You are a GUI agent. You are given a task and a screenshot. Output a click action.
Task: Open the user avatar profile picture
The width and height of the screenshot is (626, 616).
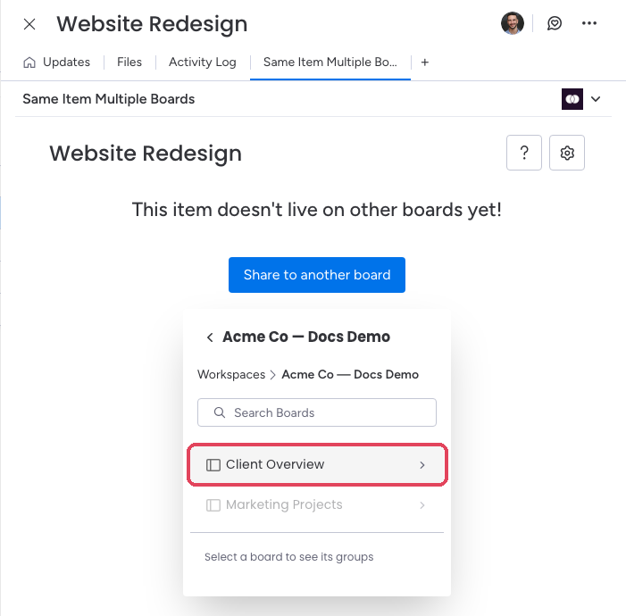513,23
